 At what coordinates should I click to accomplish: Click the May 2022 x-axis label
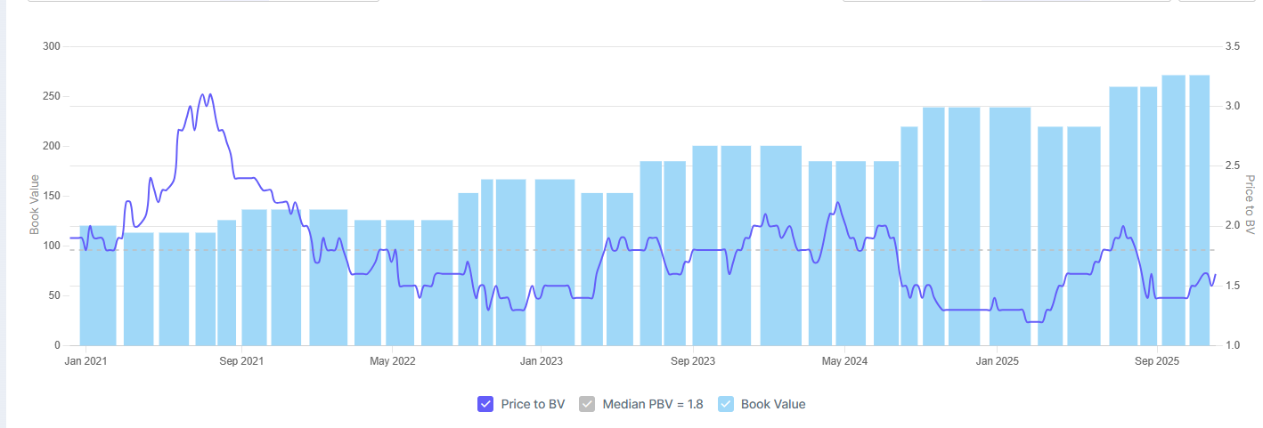pyautogui.click(x=393, y=361)
